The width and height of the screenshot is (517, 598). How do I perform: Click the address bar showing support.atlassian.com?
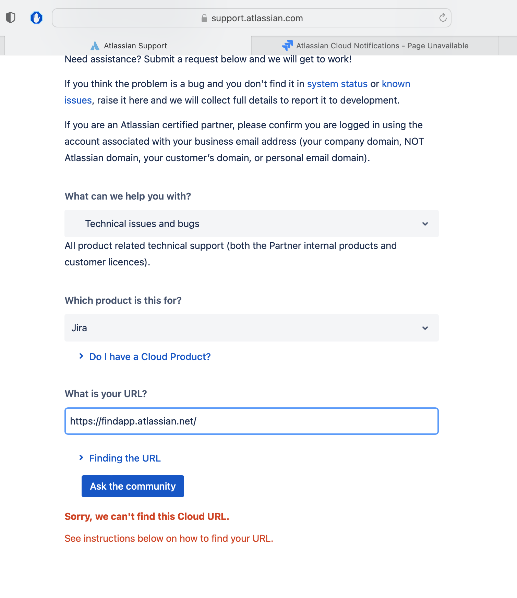257,18
